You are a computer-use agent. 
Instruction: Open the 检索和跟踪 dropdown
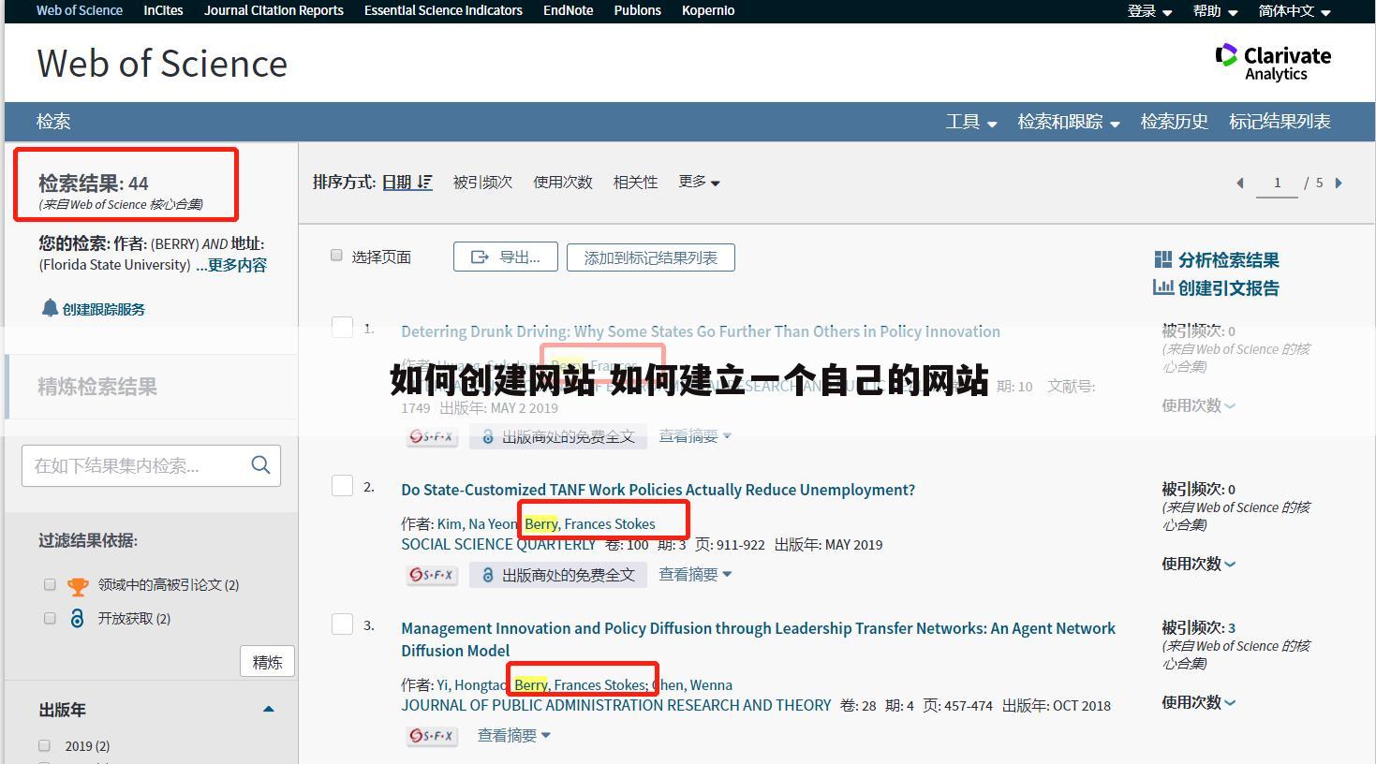click(x=1069, y=122)
